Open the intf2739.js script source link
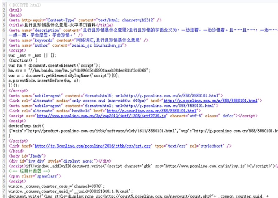The image size is (278, 198). (102, 115)
